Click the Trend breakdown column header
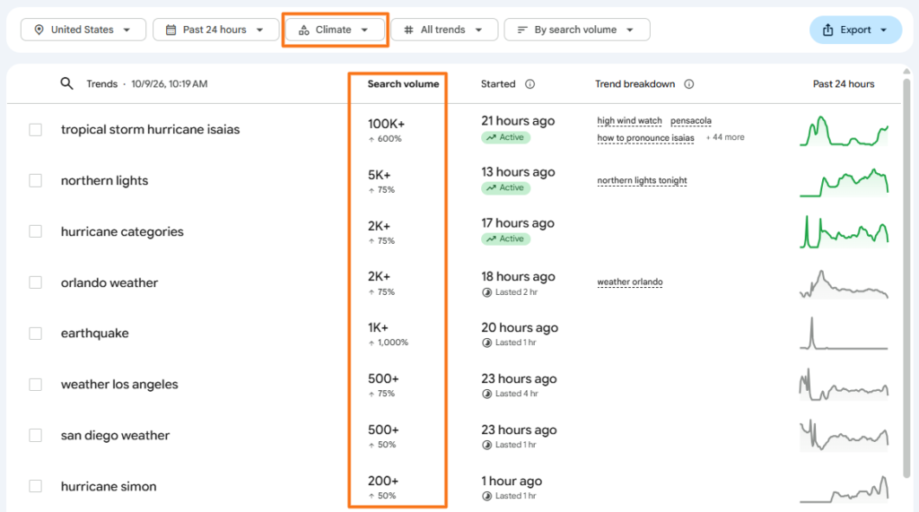919x512 pixels. 635,84
